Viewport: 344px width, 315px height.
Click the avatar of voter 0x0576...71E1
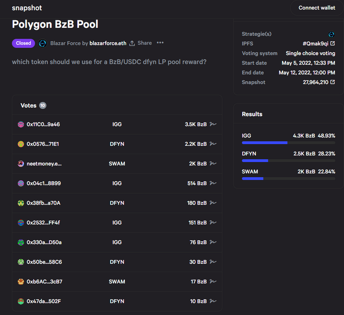click(21, 144)
